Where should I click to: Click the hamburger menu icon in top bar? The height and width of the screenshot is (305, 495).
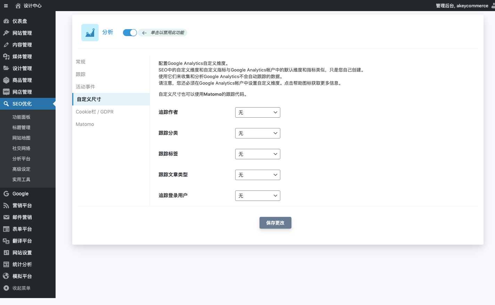point(6,6)
